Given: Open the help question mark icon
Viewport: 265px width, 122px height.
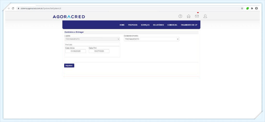Looking at the screenshot, I should click(x=180, y=16).
